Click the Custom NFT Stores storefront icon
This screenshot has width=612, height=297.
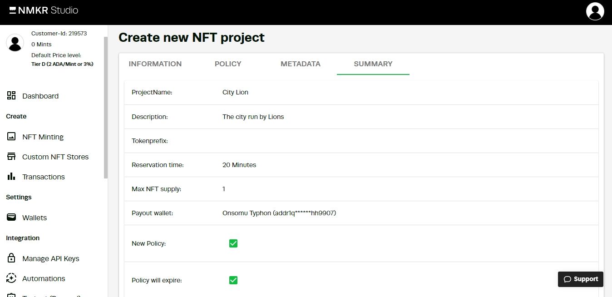pyautogui.click(x=11, y=157)
